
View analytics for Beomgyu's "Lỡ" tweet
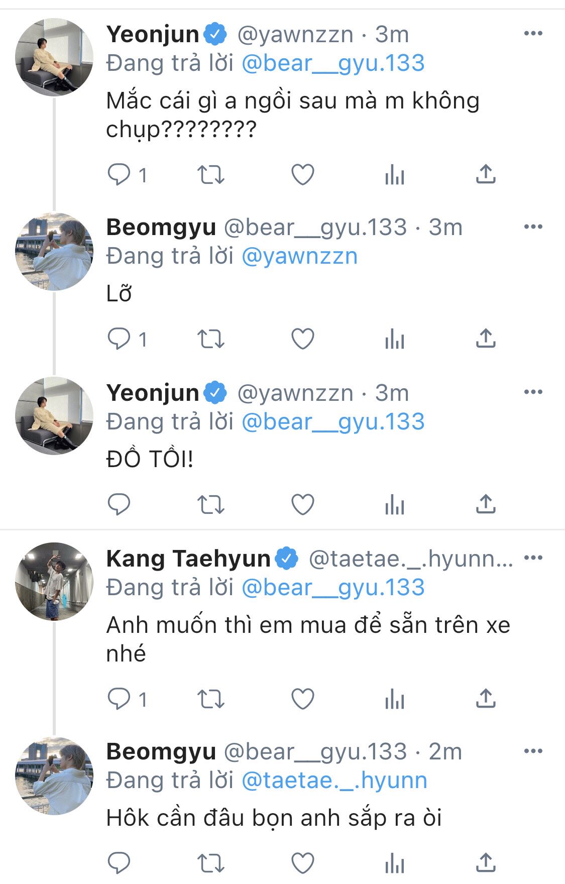[x=394, y=340]
